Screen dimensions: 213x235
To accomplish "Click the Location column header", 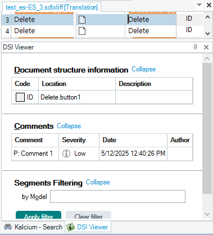I will pos(77,84).
